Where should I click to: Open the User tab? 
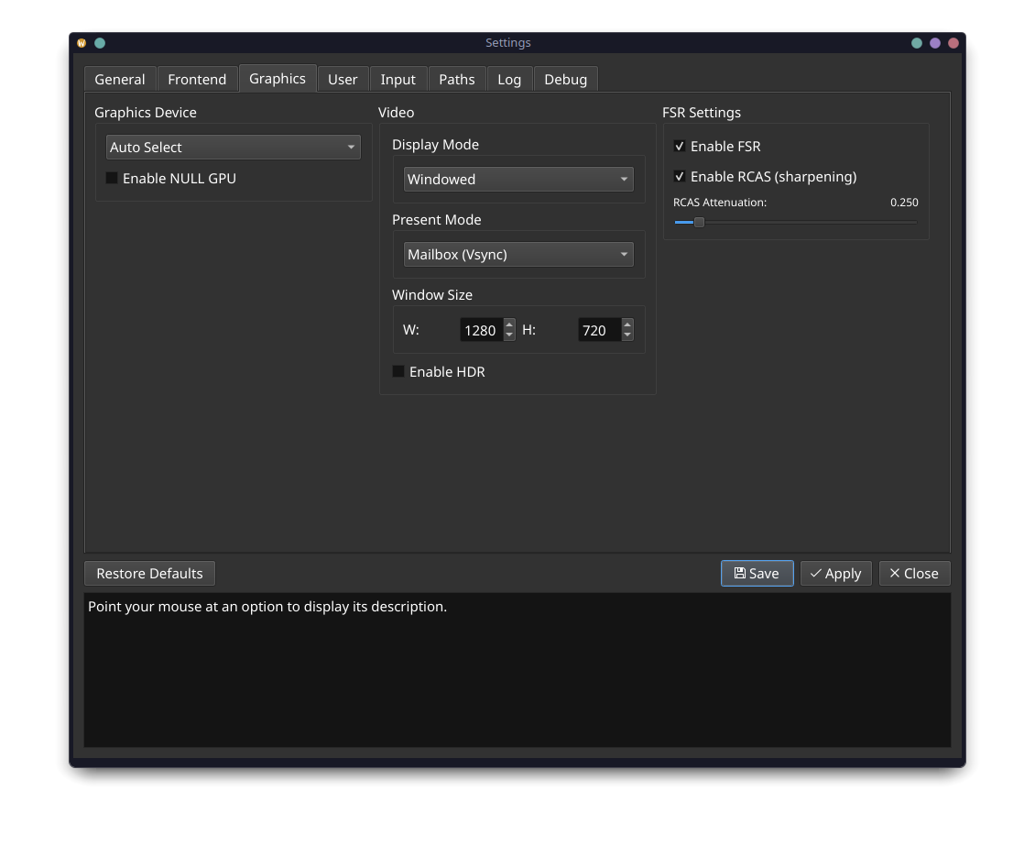pyautogui.click(x=343, y=79)
